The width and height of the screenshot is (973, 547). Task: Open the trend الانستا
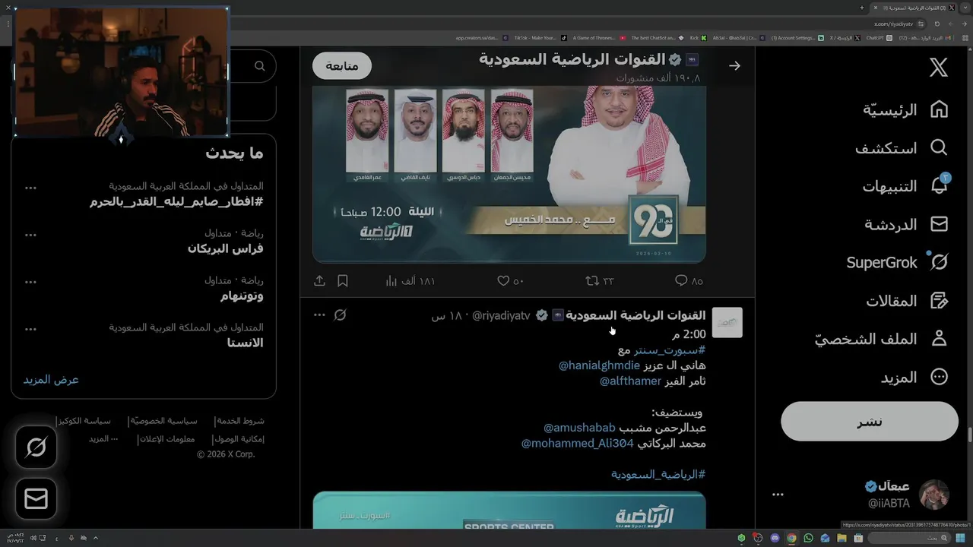tap(245, 343)
